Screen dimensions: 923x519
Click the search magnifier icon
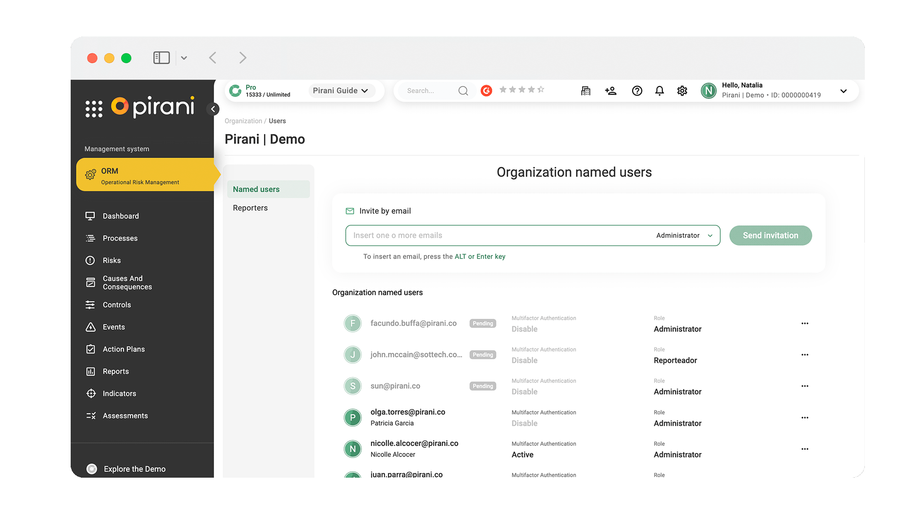coord(463,91)
